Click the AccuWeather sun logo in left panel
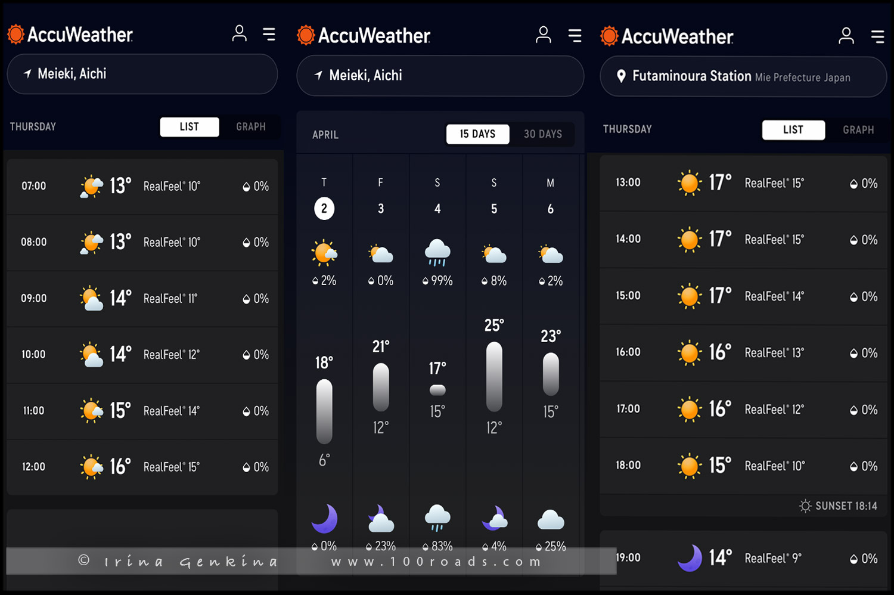Image resolution: width=894 pixels, height=595 pixels. click(15, 35)
